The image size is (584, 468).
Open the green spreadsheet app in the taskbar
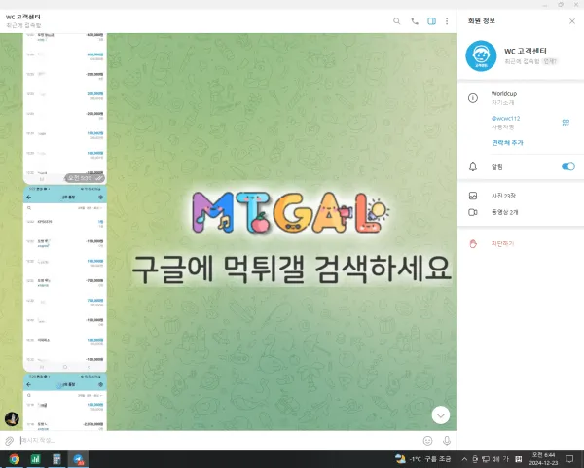35,459
